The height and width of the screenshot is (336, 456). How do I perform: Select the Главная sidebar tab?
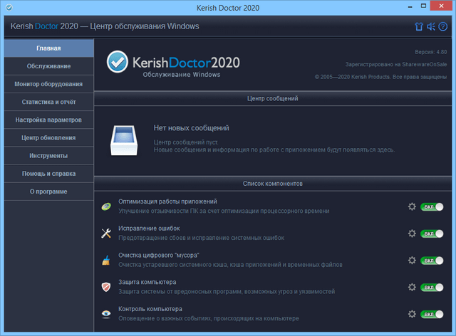49,48
